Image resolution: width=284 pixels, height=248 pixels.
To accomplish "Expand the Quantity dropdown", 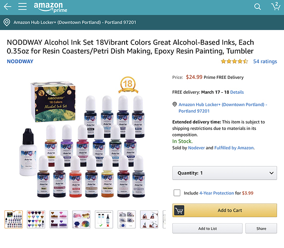I will [x=224, y=173].
